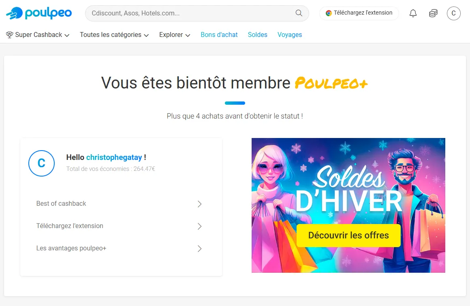Open the Best of cashback link

[x=119, y=204]
